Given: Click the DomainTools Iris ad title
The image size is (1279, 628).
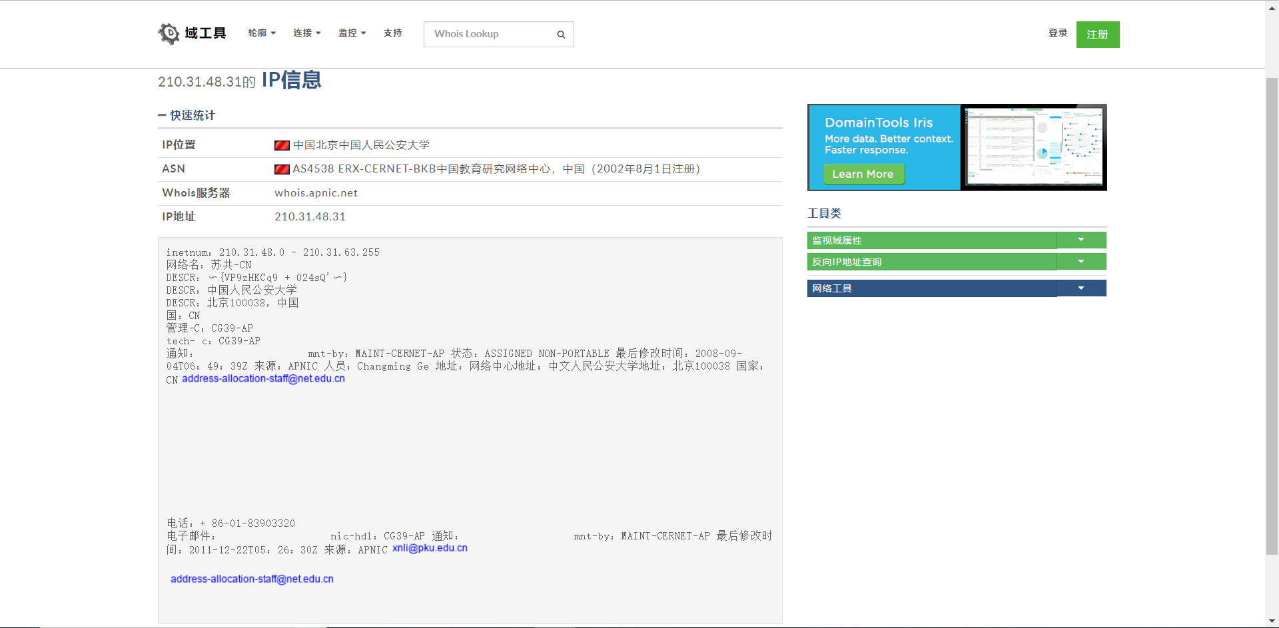Looking at the screenshot, I should pos(879,123).
